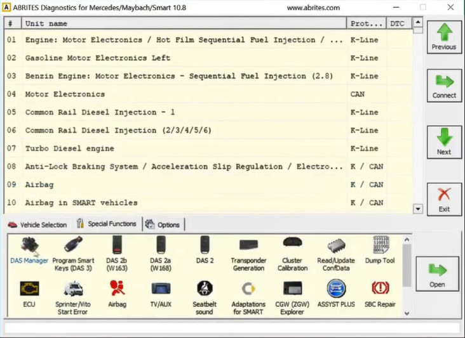The height and width of the screenshot is (338, 465).
Task: Open the ECU engine icon
Action: pos(29,294)
